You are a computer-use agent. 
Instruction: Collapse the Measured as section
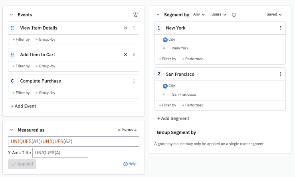pyautogui.click(x=12, y=130)
